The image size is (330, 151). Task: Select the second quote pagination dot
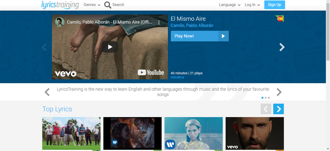266,98
